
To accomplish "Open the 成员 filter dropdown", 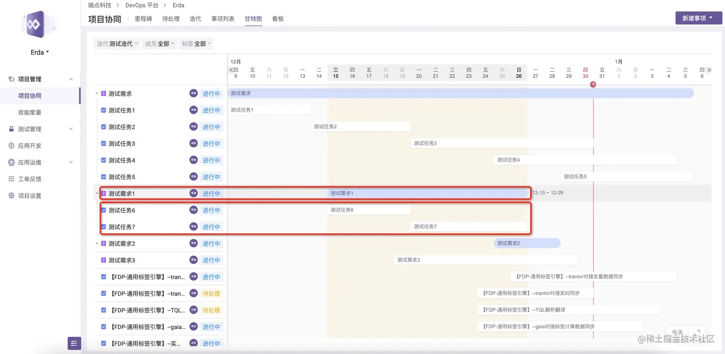I will (158, 44).
